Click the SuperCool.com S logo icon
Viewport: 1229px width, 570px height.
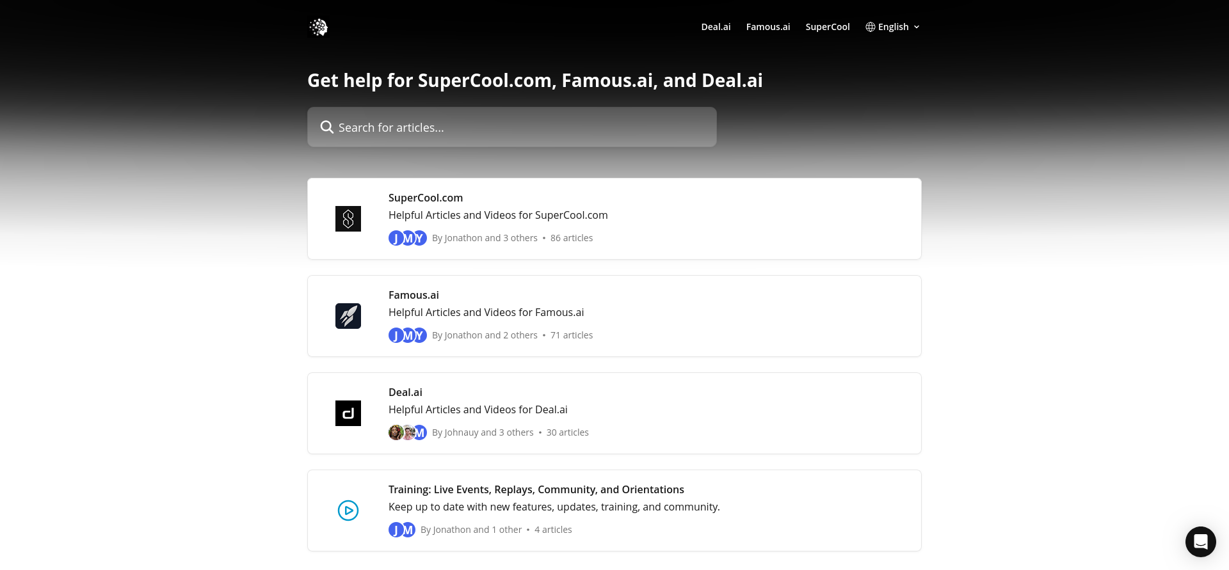348,219
